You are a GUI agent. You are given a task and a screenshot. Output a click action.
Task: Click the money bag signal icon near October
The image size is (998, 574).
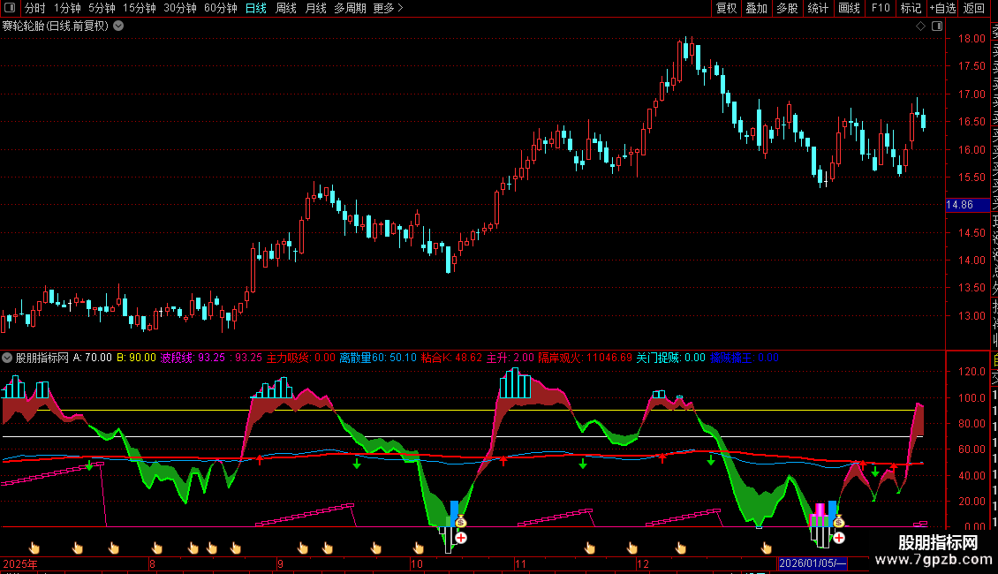click(x=461, y=521)
